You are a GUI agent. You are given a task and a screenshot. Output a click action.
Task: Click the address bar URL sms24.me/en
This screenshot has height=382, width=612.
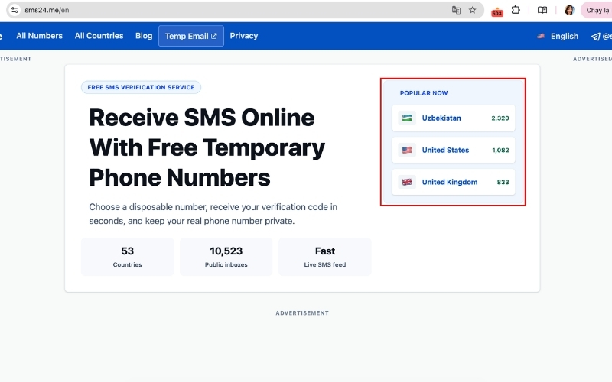47,10
